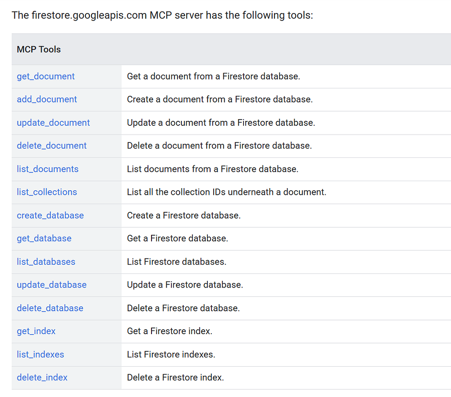
Task: Click the intro sentence about firestore.googleapis.com MCP server
Action: (x=162, y=15)
